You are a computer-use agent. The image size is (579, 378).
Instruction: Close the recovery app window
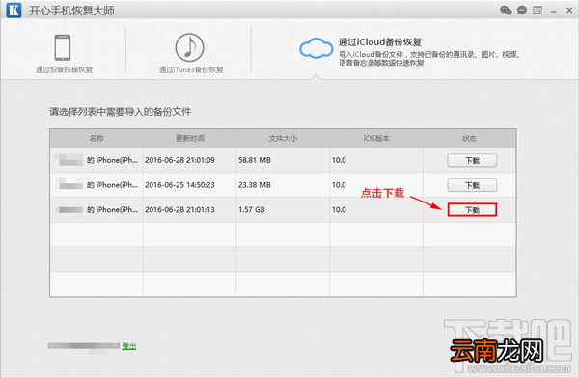pos(569,11)
